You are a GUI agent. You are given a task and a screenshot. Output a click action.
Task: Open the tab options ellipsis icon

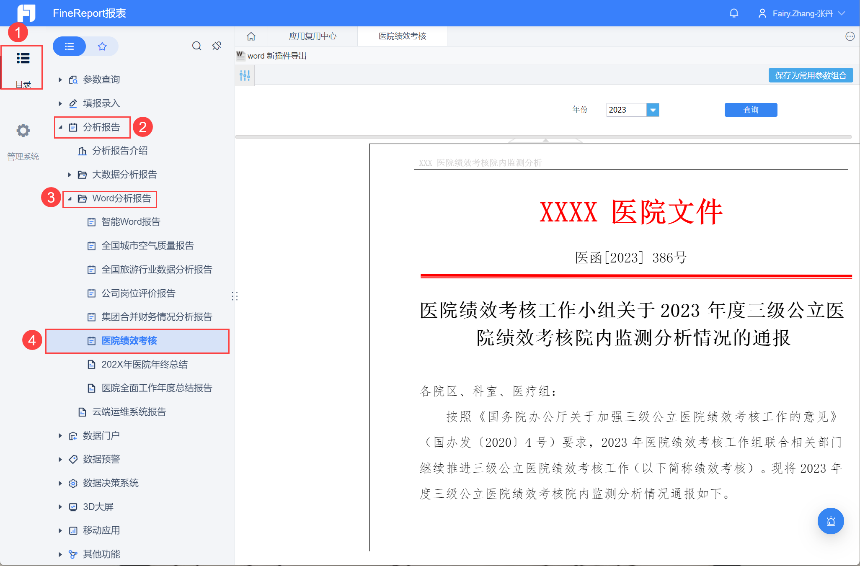pyautogui.click(x=850, y=36)
